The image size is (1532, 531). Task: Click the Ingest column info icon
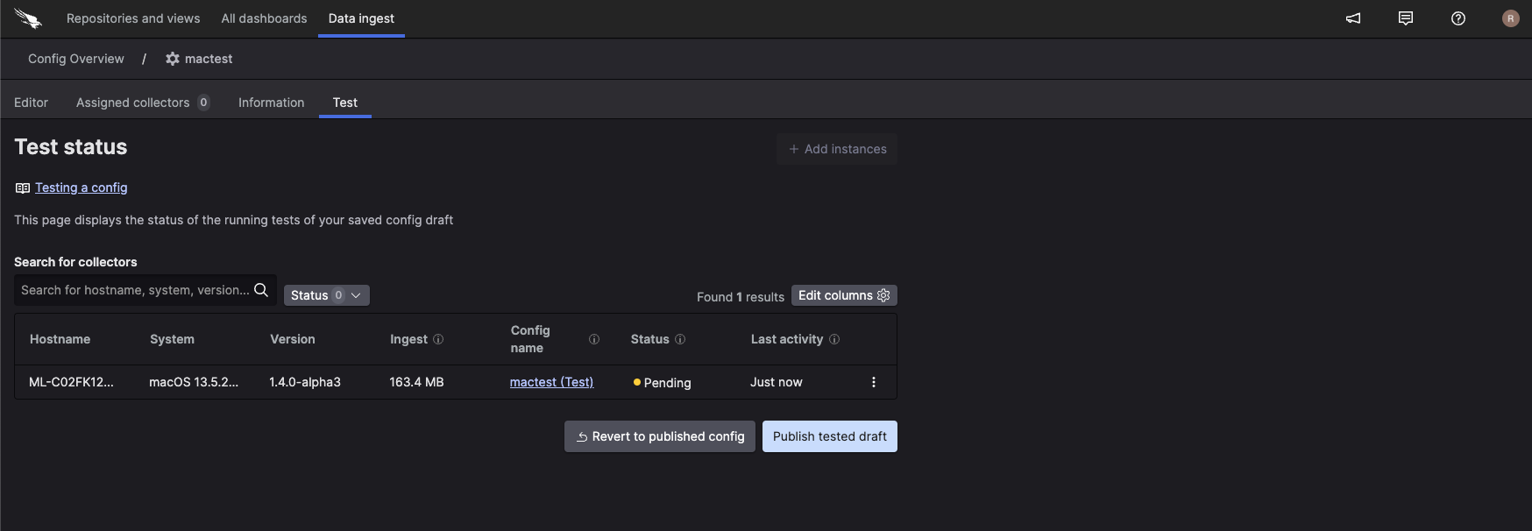(x=438, y=339)
